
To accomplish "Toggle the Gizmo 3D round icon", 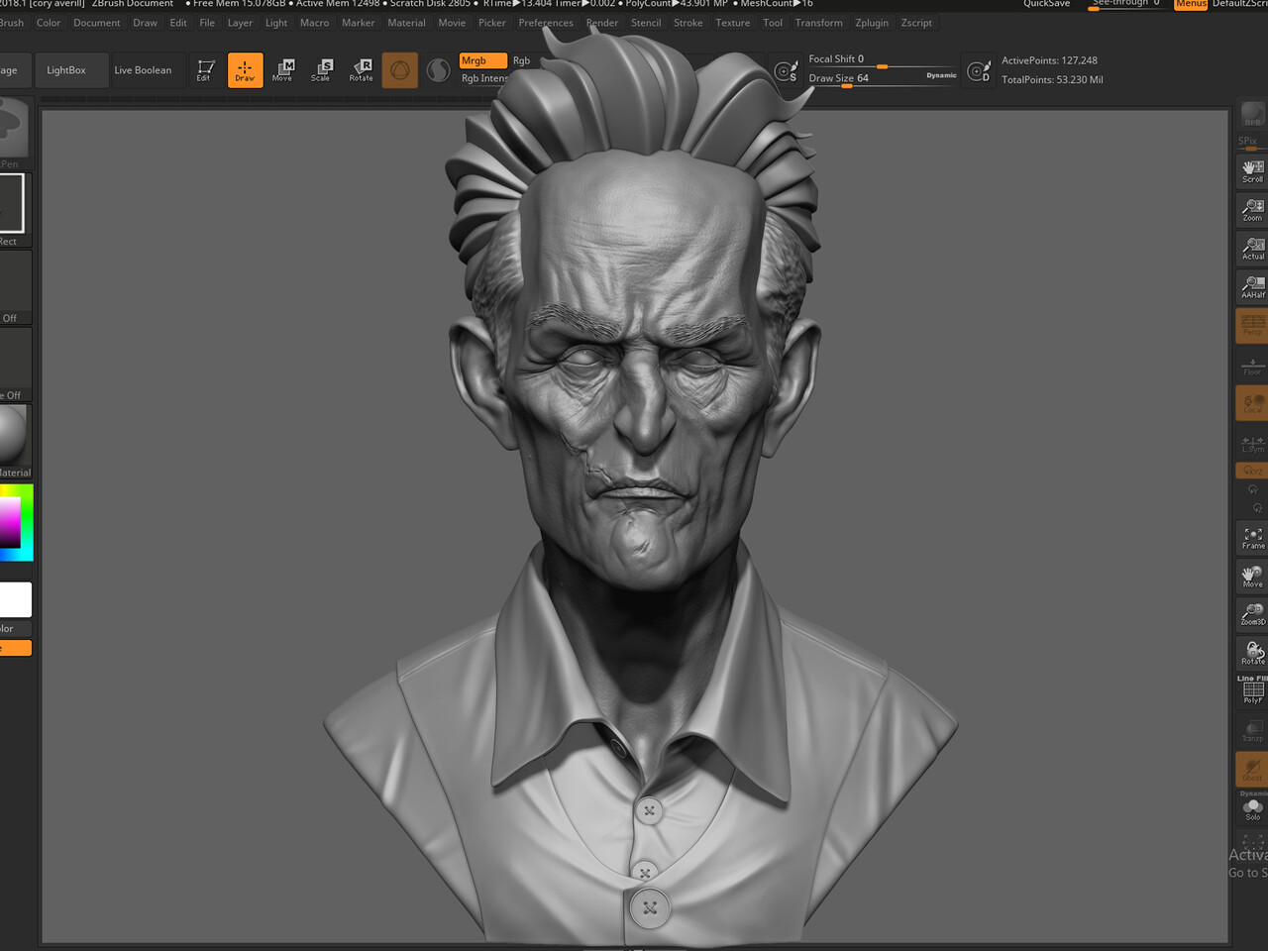I will pyautogui.click(x=400, y=70).
